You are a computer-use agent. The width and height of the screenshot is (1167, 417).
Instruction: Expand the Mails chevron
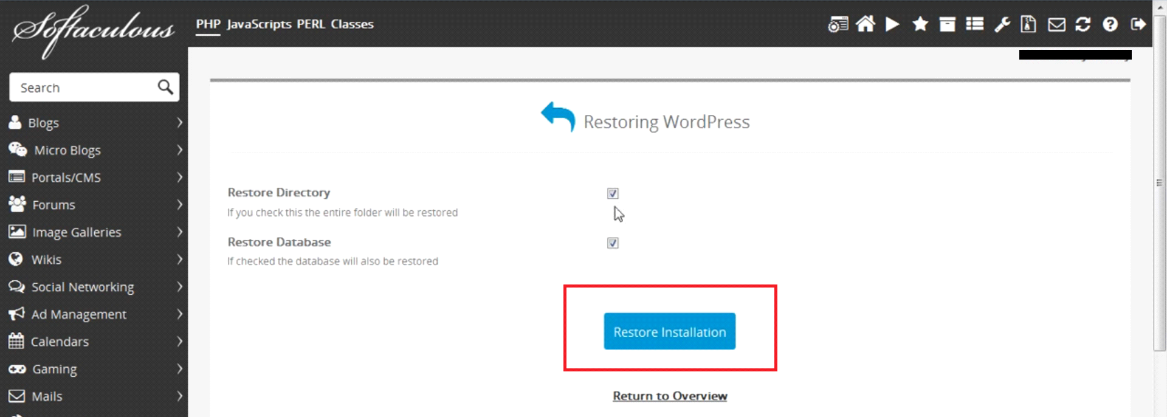coord(179,396)
